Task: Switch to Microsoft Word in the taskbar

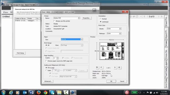Action: (x=32, y=93)
